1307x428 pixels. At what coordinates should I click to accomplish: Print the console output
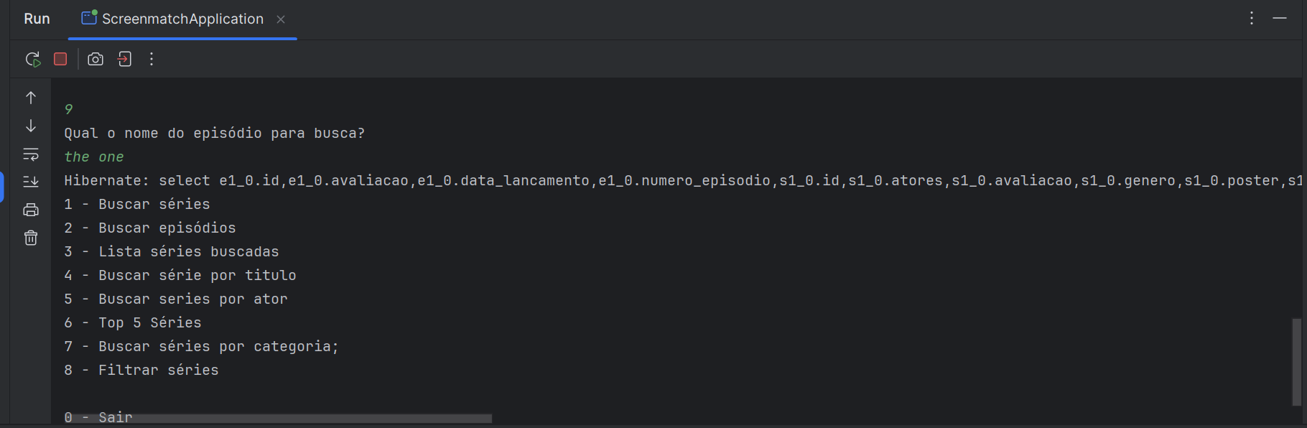(x=31, y=210)
